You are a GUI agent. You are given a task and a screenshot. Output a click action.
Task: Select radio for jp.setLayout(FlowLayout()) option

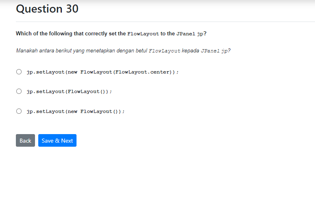(x=19, y=91)
